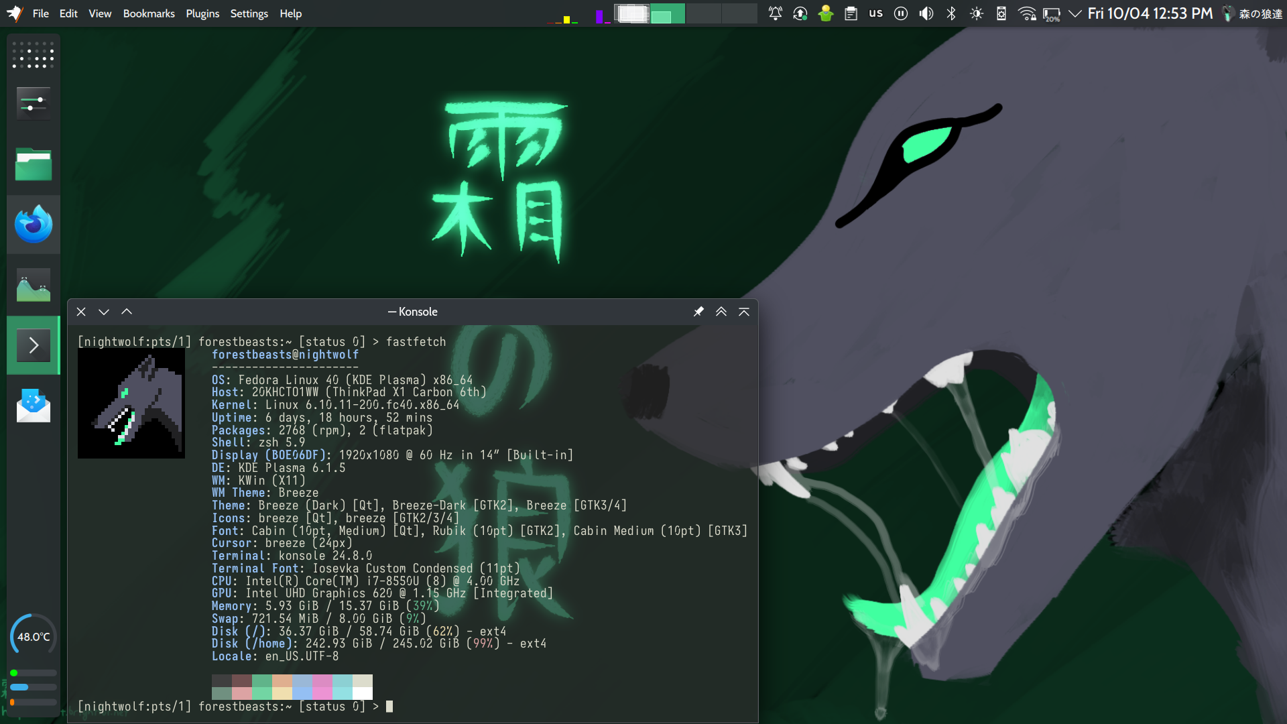Click the blue usage bar in dock
This screenshot has height=724, width=1287.
pos(33,687)
